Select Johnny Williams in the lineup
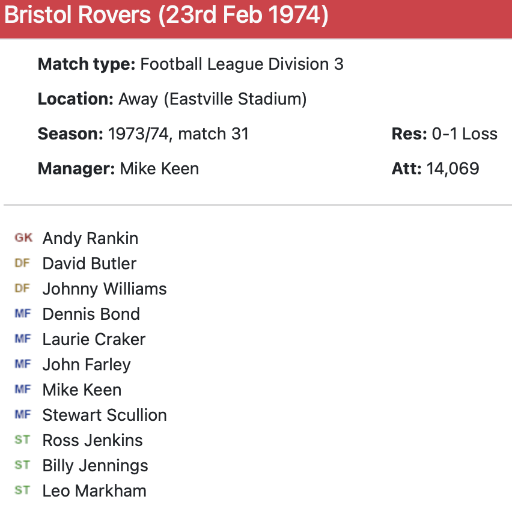Image resolution: width=512 pixels, height=517 pixels. [x=105, y=289]
